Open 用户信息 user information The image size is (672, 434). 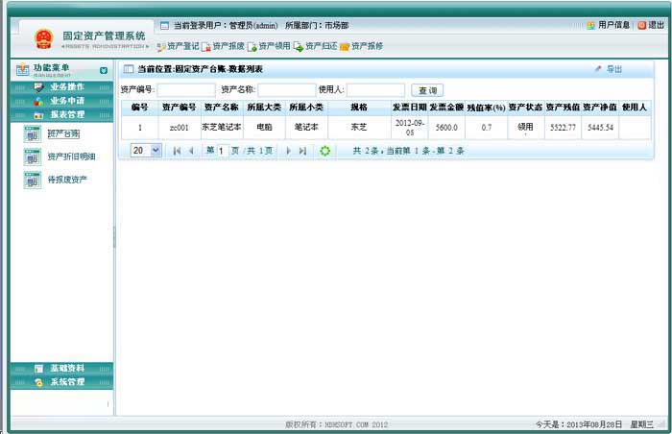[x=609, y=25]
